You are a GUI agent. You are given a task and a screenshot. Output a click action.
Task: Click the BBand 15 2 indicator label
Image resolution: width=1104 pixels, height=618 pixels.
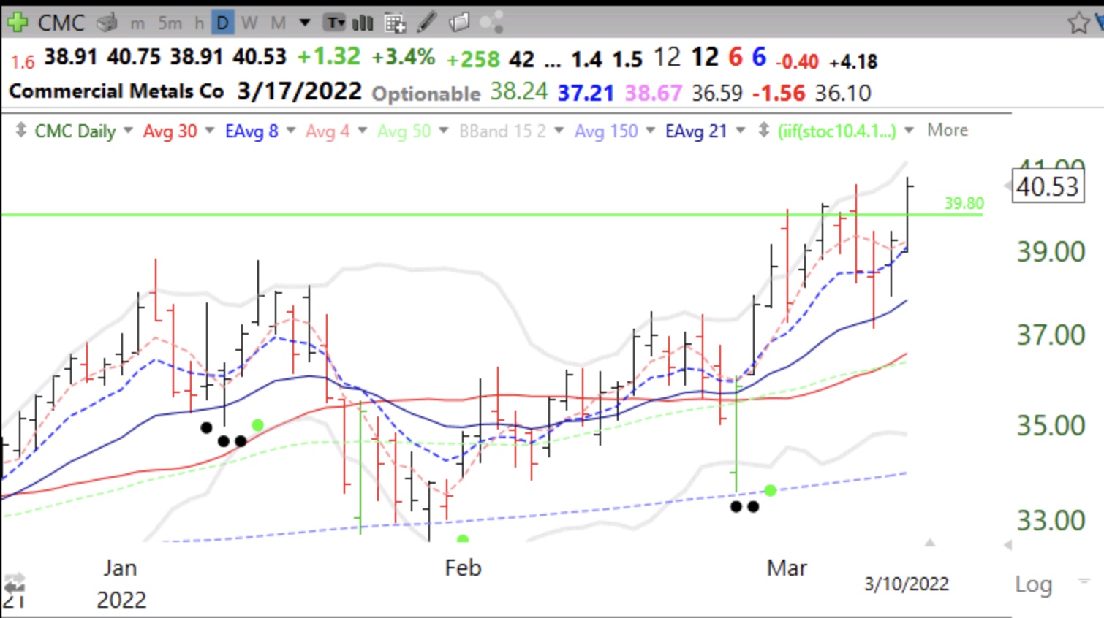(x=503, y=131)
